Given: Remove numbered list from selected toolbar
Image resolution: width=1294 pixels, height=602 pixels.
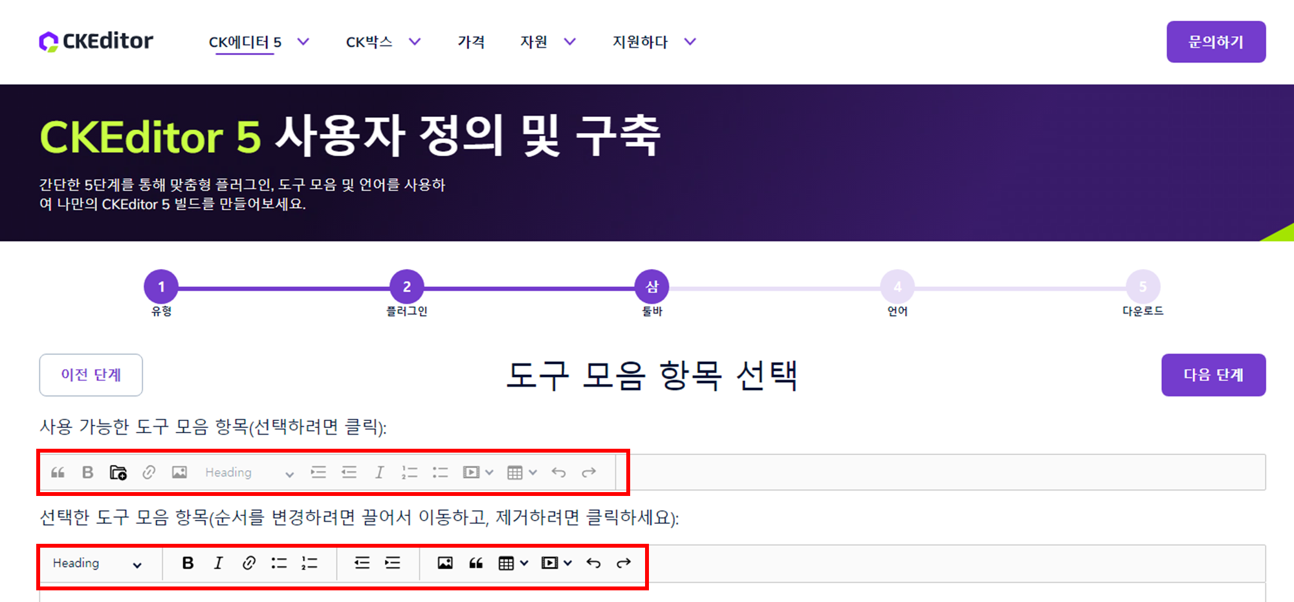Looking at the screenshot, I should (x=310, y=563).
